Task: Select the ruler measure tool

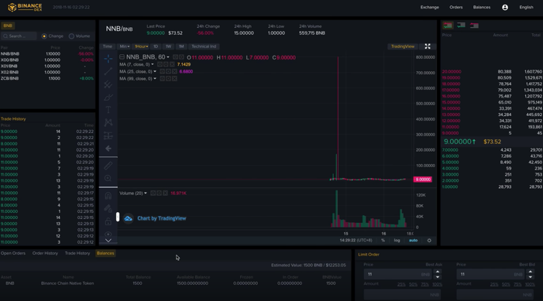Action: [108, 165]
